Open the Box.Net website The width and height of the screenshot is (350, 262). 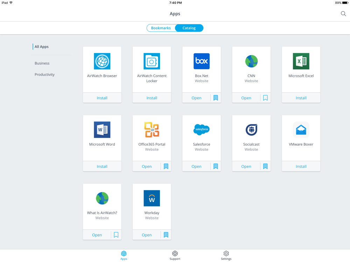[x=196, y=98]
